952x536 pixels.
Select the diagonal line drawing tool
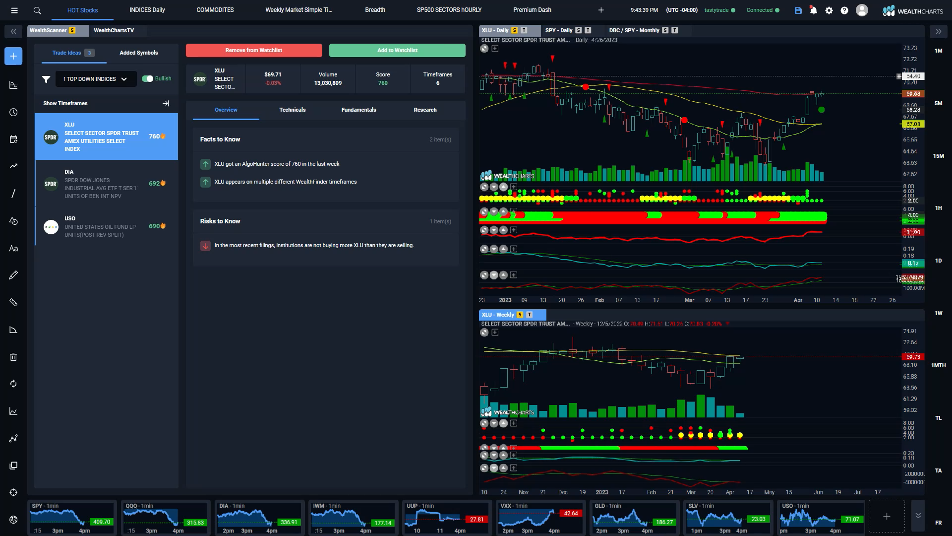pos(13,194)
